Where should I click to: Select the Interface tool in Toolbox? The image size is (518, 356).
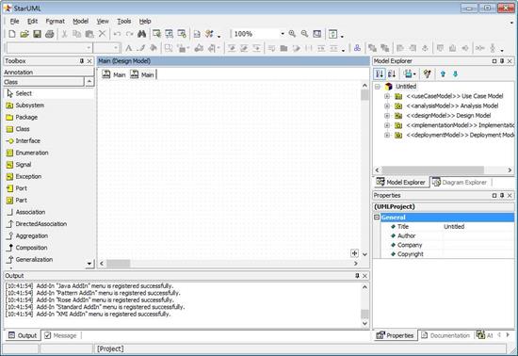[49, 141]
